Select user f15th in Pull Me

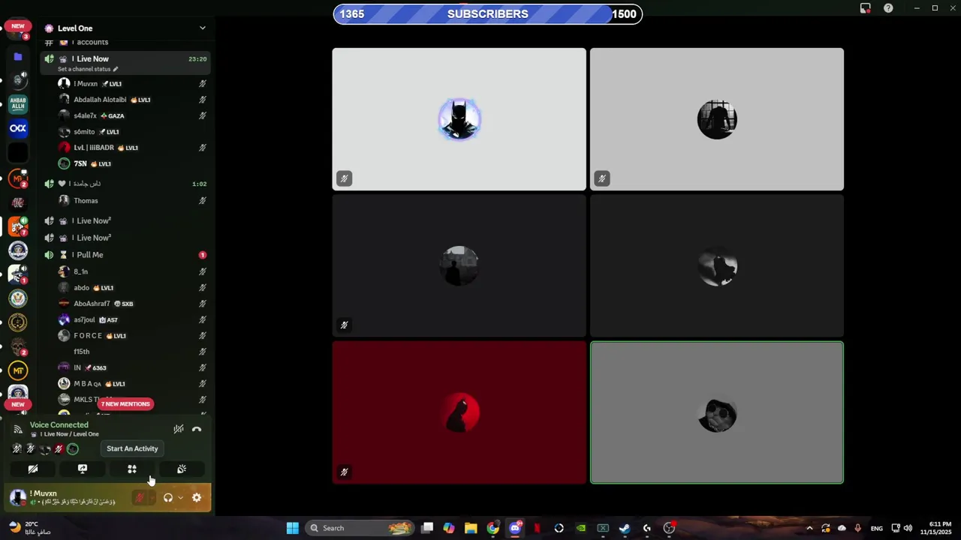tap(132, 352)
